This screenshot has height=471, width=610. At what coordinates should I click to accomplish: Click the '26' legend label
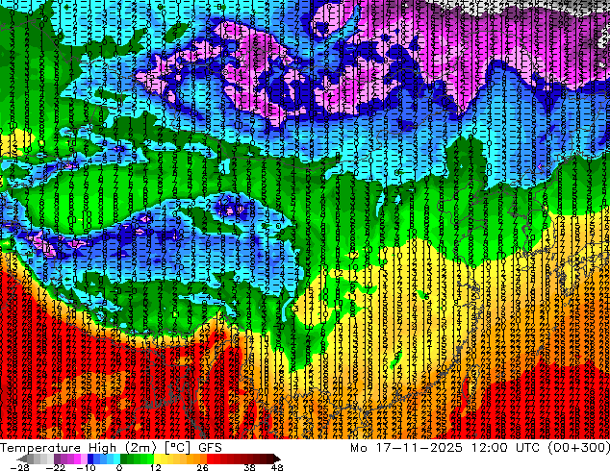[202, 467]
